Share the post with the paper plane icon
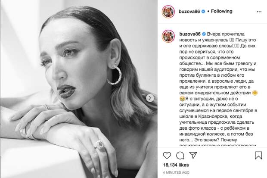 point(193,155)
